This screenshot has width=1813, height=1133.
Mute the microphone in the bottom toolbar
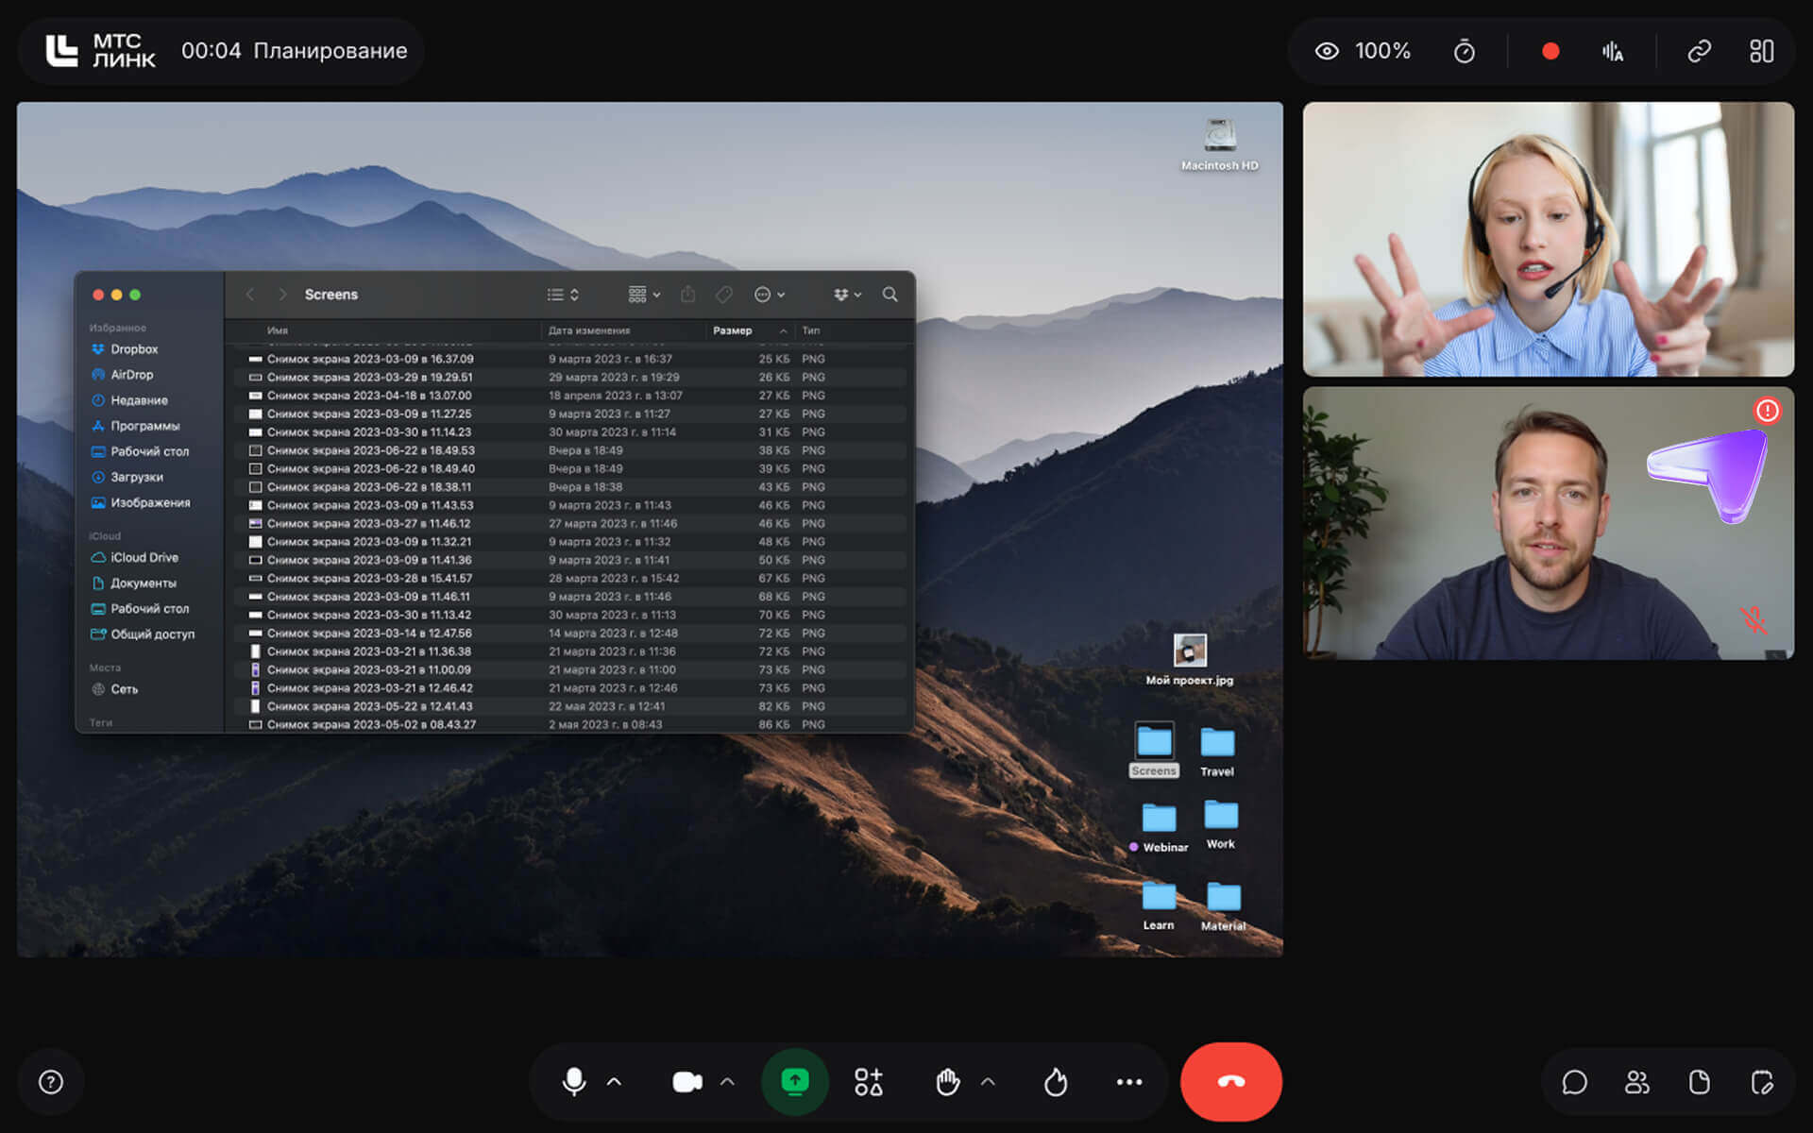click(x=573, y=1081)
